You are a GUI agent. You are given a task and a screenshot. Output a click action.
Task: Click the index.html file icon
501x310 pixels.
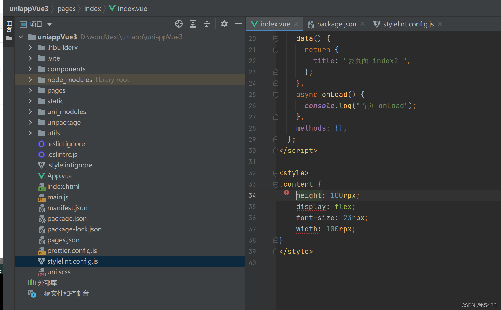(x=41, y=187)
